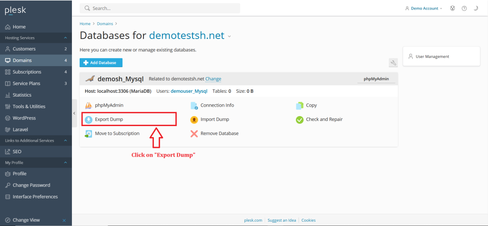Open Check and Repair
Image resolution: width=488 pixels, height=226 pixels.
pos(324,119)
